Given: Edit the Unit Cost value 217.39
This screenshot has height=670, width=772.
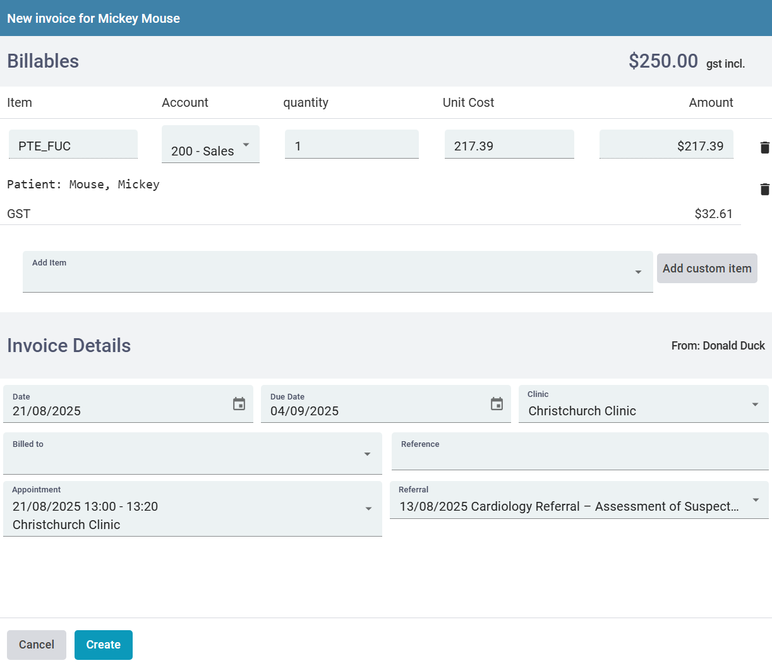Looking at the screenshot, I should [509, 145].
